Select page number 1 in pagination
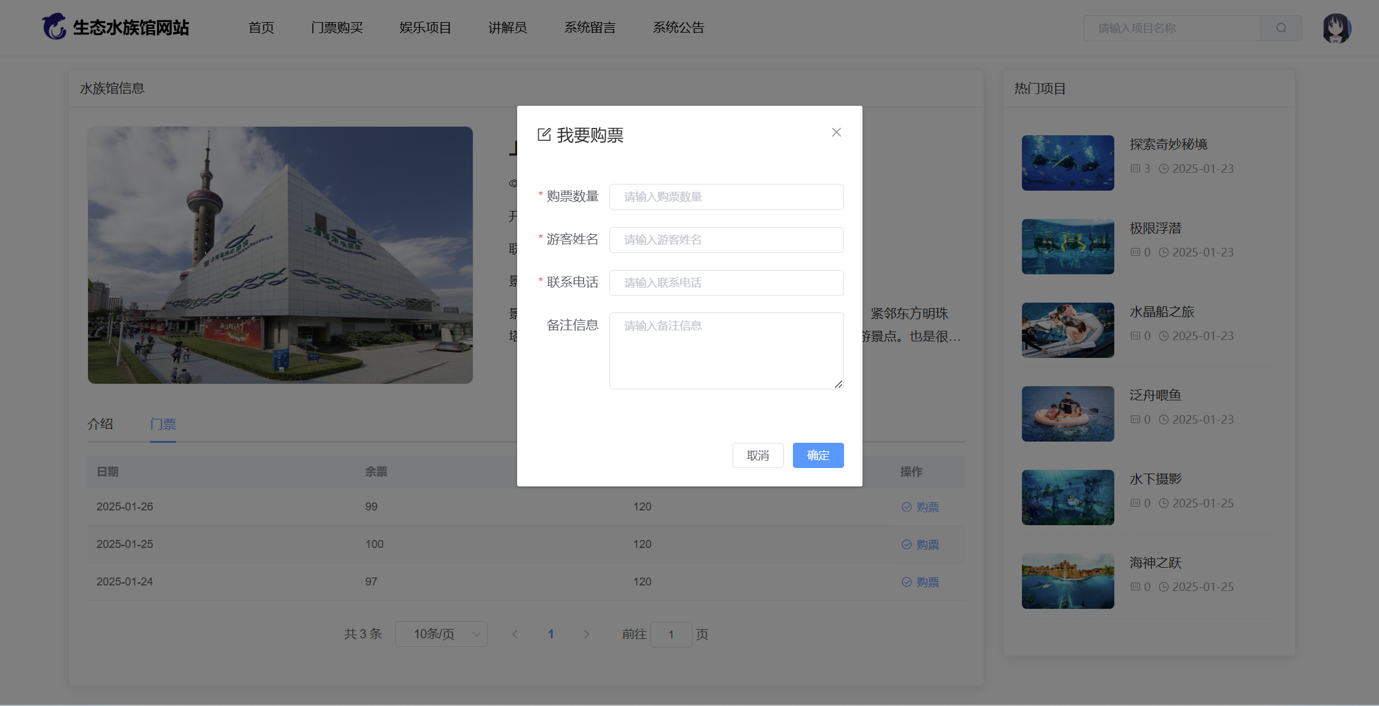Viewport: 1379px width, 706px height. [x=551, y=634]
